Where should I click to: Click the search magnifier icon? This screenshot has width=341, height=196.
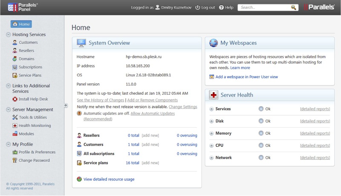(x=294, y=8)
